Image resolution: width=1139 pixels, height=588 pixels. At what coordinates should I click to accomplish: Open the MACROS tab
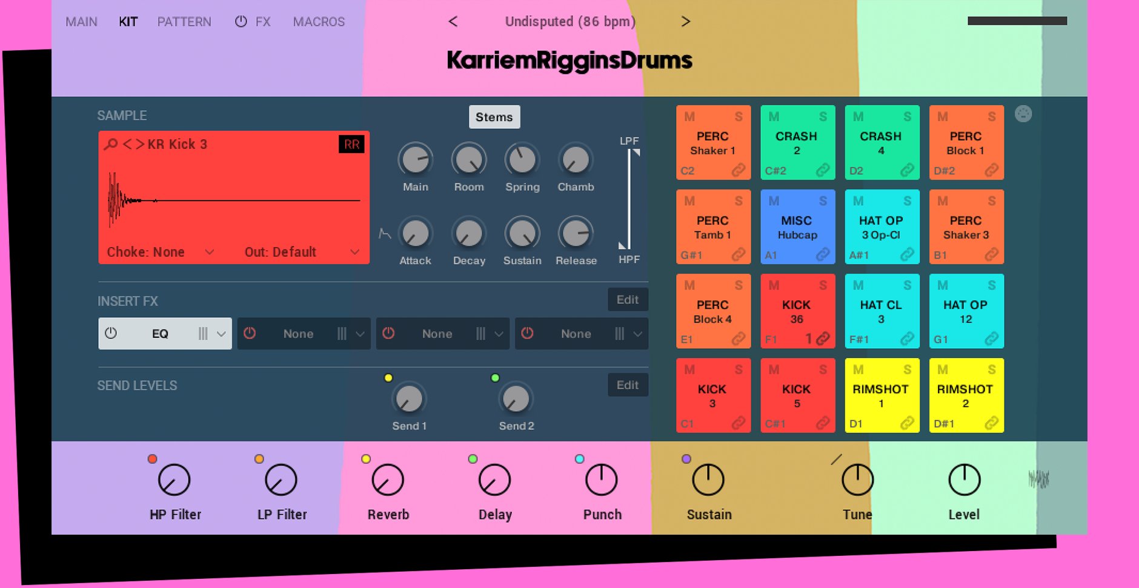[x=319, y=22]
